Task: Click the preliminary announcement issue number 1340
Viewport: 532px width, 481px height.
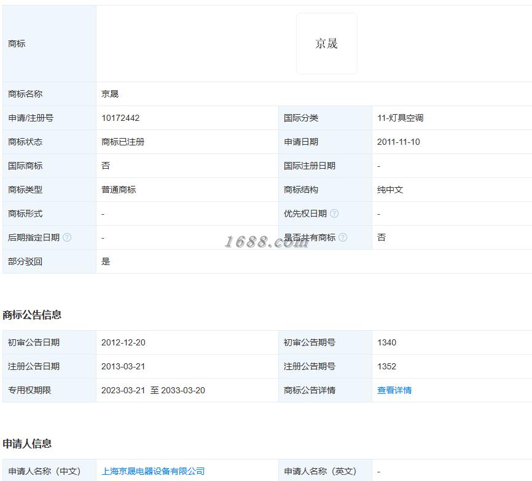Action: (x=387, y=342)
